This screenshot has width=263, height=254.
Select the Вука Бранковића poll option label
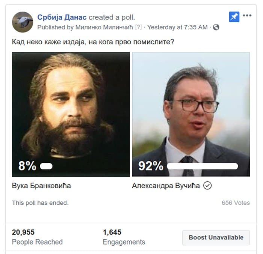click(x=41, y=186)
